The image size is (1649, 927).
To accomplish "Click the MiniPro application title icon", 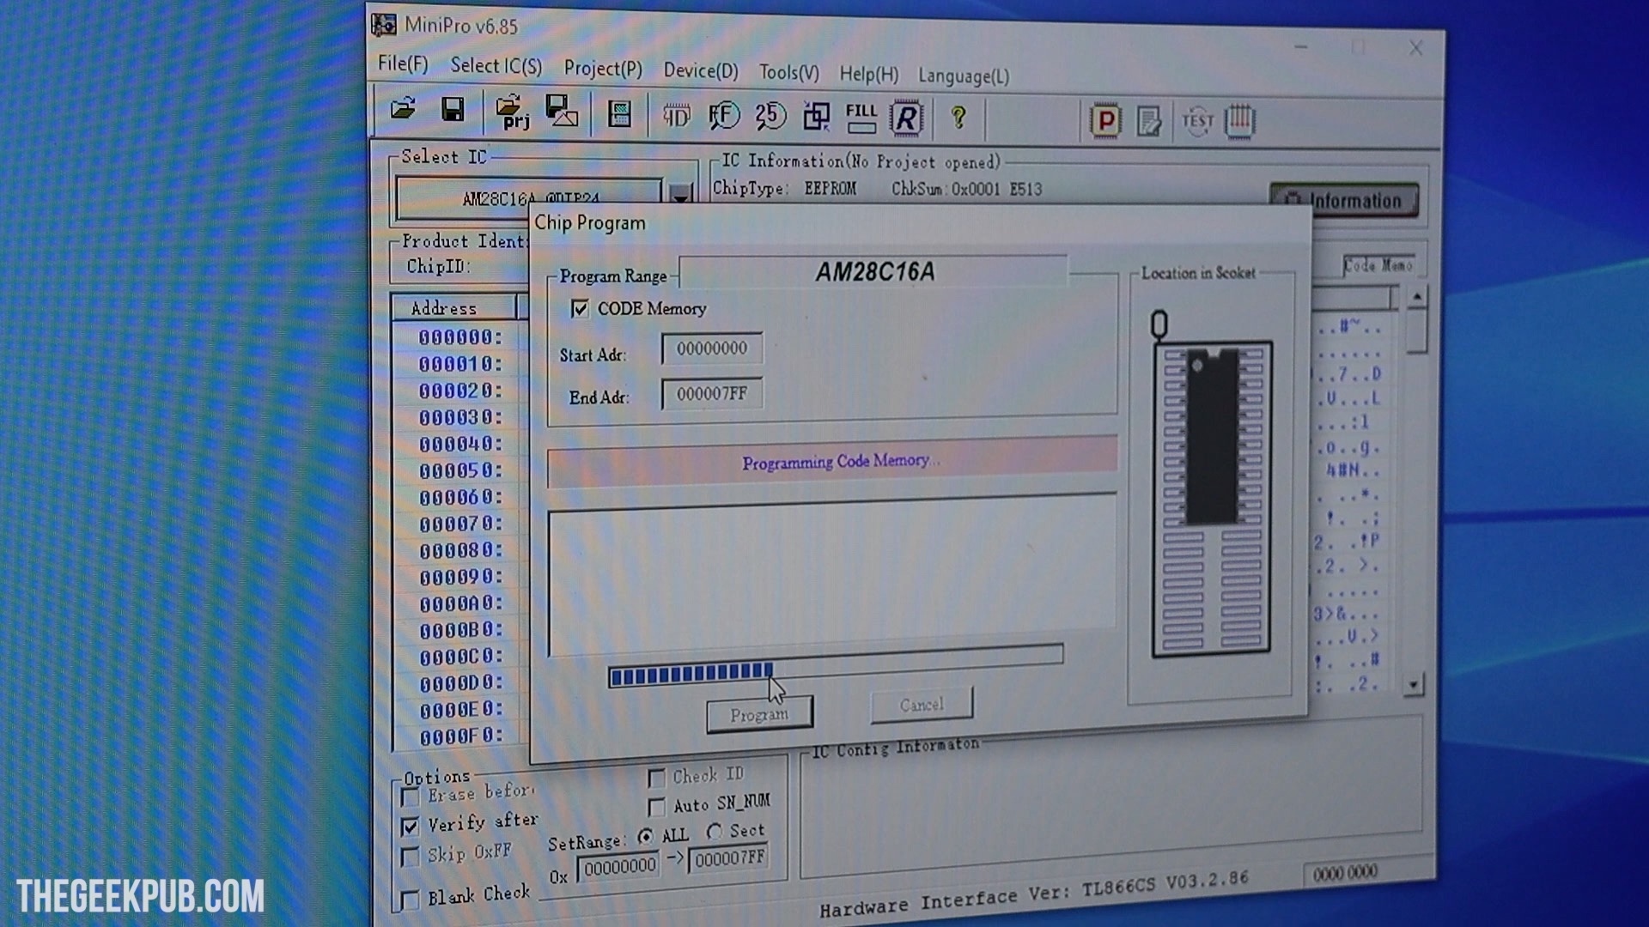I will click(x=384, y=25).
